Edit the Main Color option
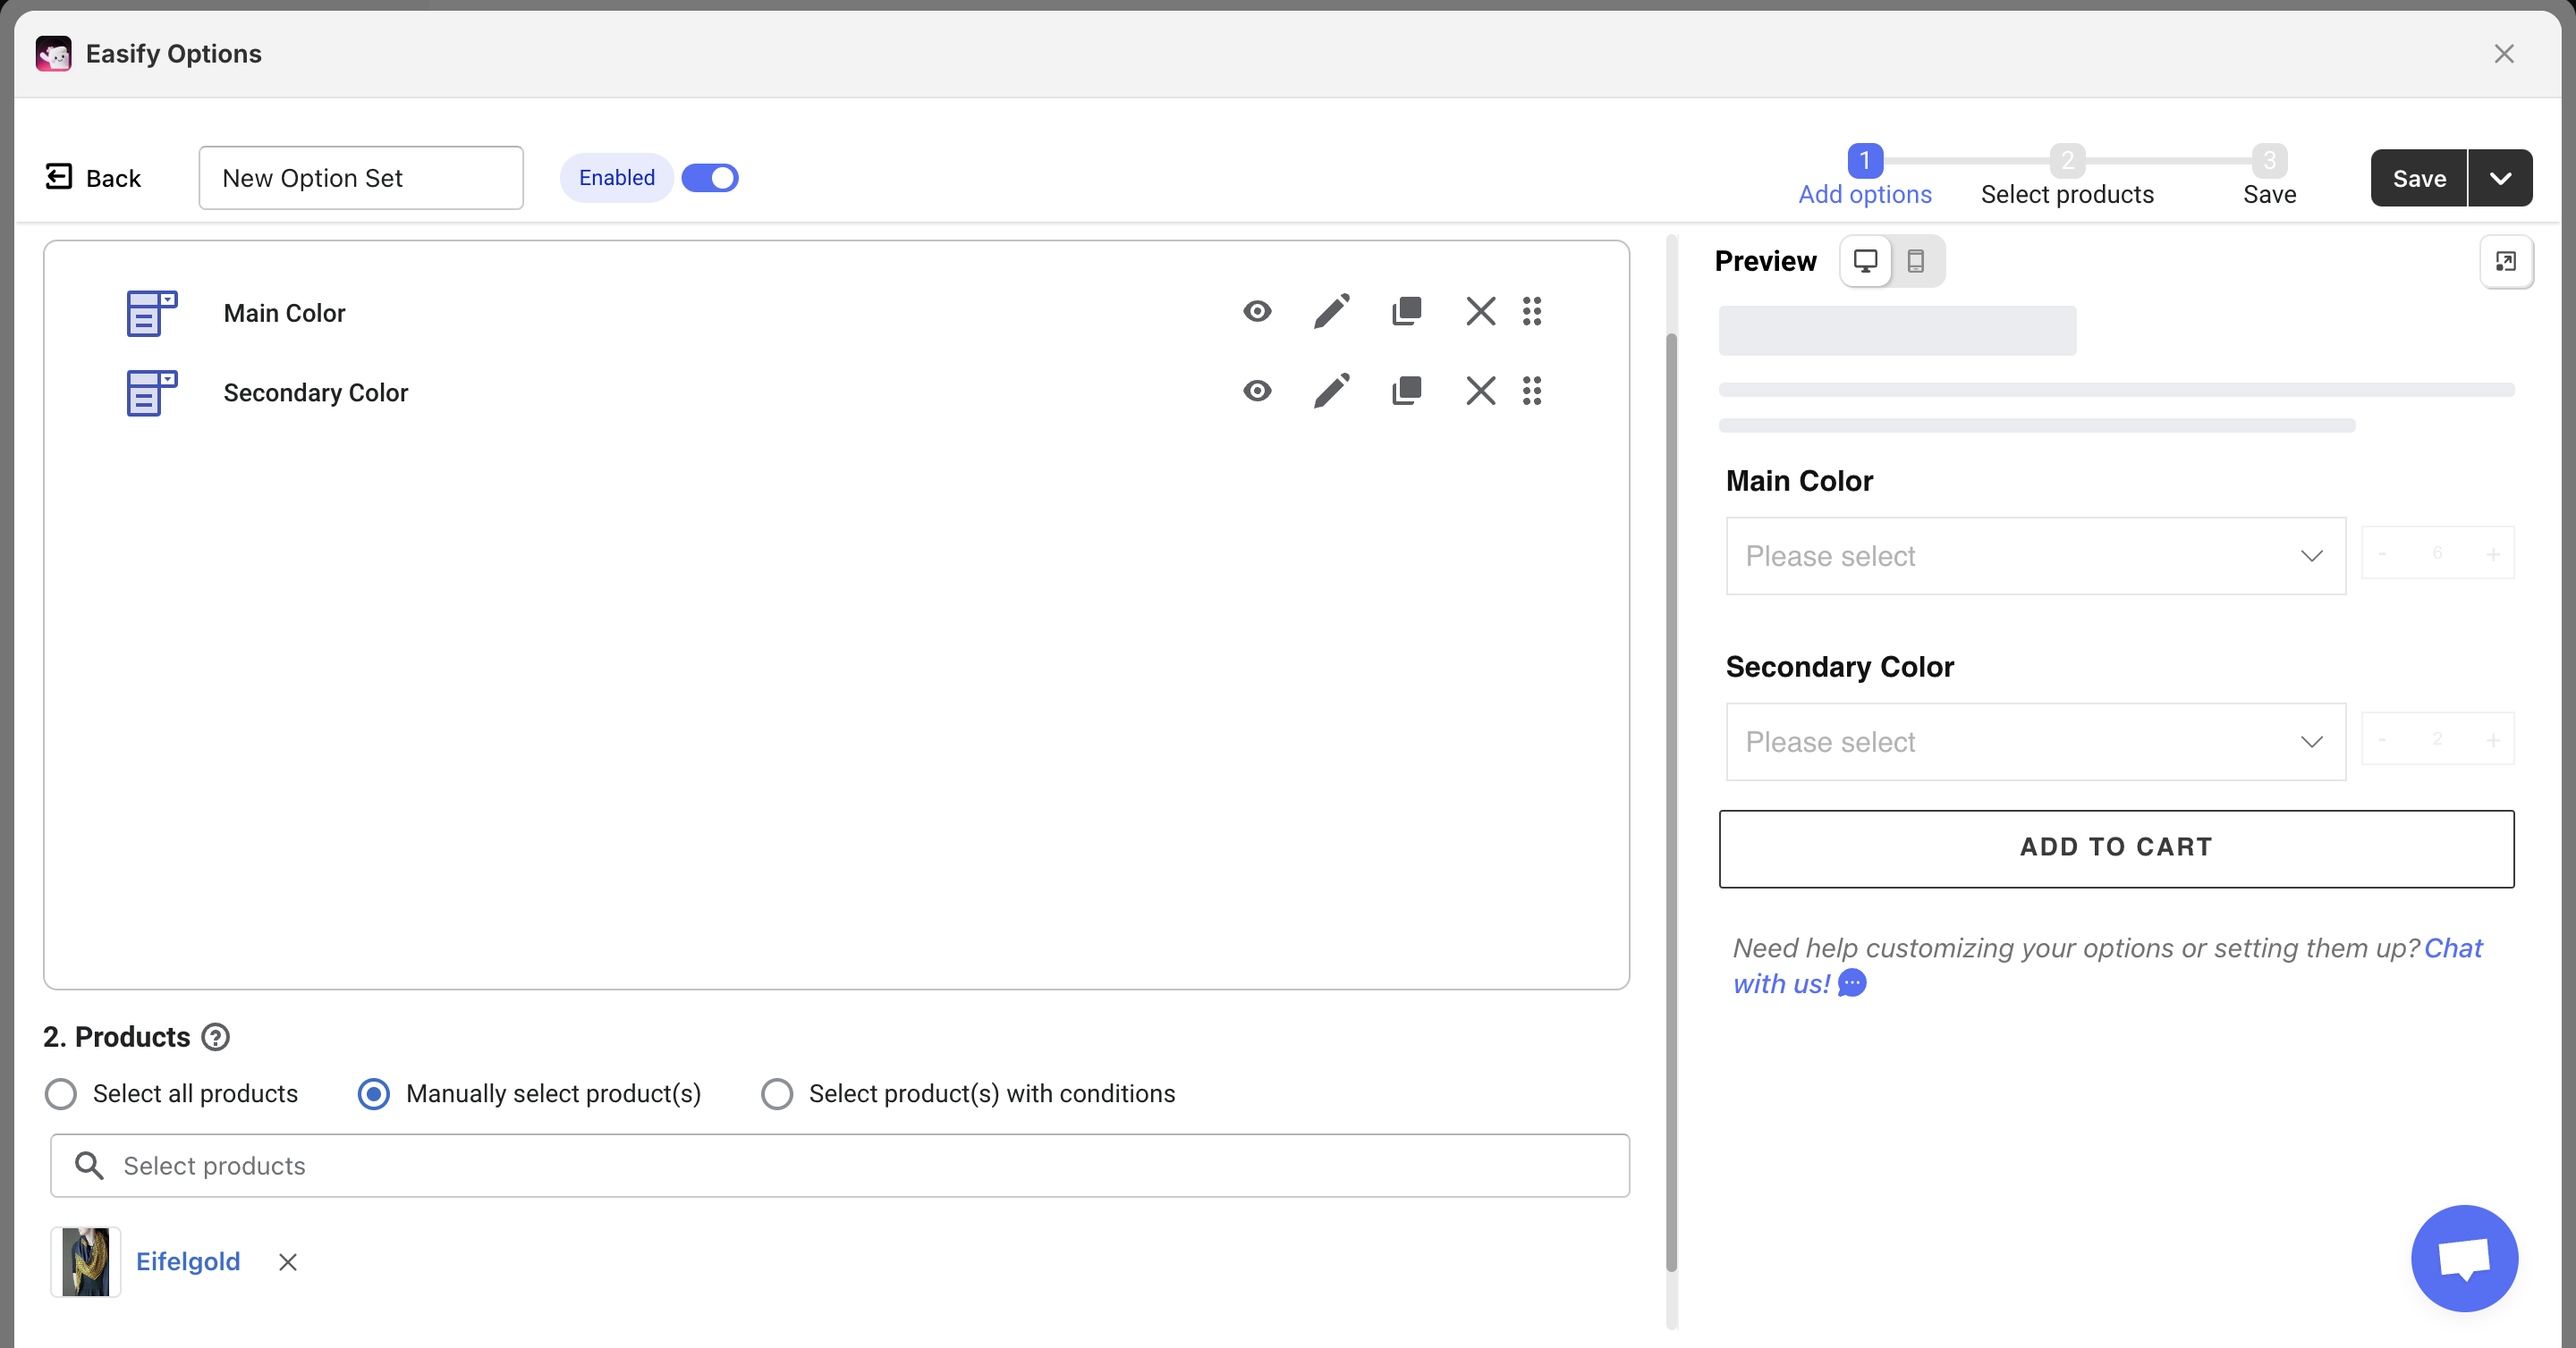 [1331, 312]
